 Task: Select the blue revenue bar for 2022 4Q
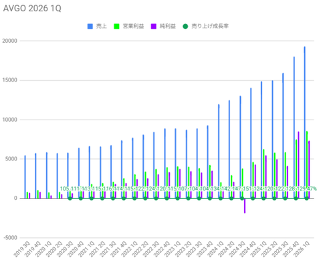165,163
